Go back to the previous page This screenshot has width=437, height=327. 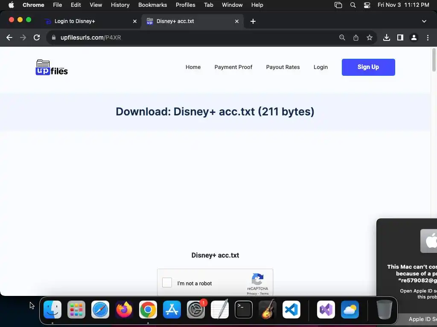9,37
